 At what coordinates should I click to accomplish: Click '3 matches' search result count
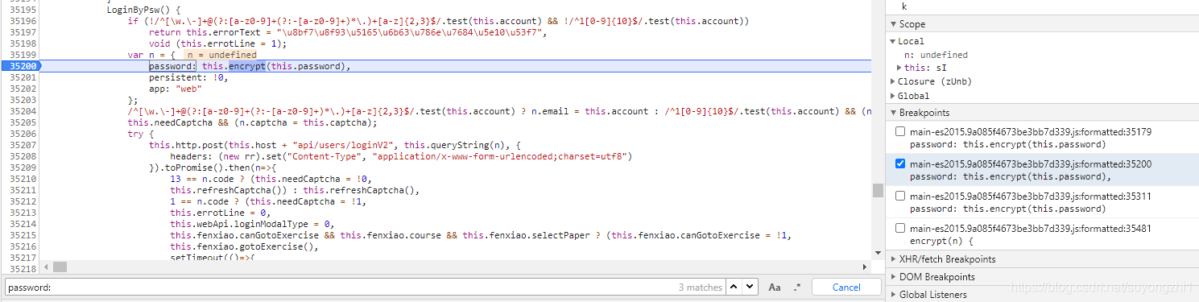[701, 288]
